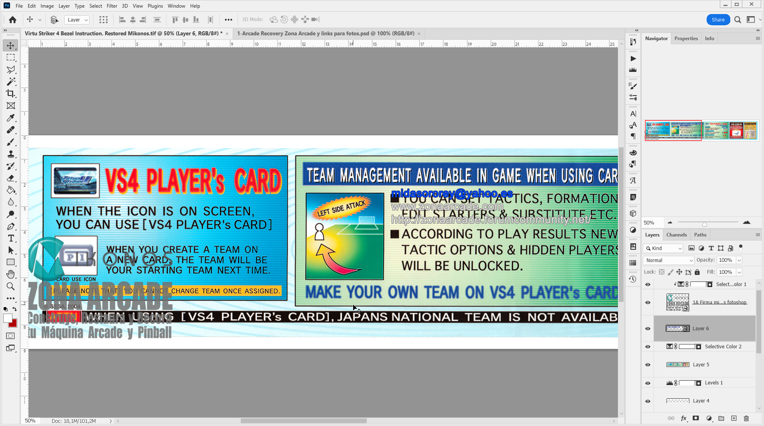Hide the Selective Color 2 layer
Viewport: 764px width, 426px height.
click(648, 347)
